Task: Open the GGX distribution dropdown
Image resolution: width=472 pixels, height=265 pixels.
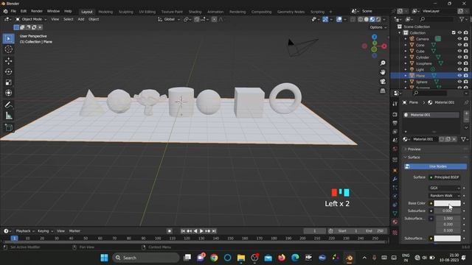Action: click(444, 188)
